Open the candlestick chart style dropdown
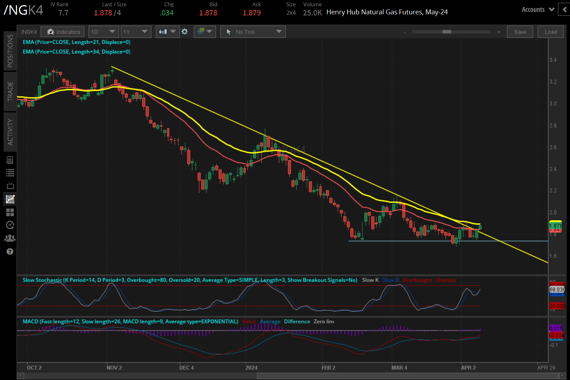 [x=168, y=32]
